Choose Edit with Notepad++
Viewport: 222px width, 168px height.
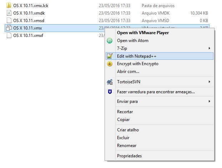coord(160,56)
